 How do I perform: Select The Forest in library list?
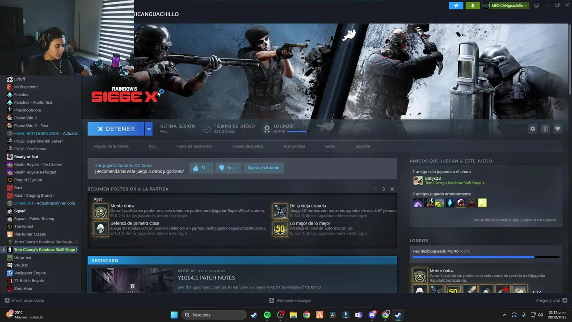tap(24, 227)
